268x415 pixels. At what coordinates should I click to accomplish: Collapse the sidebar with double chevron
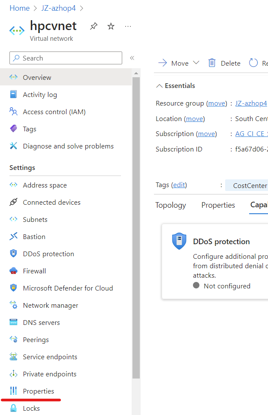coord(132,58)
